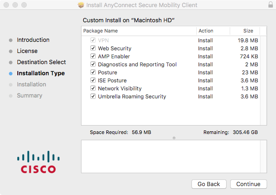Uncheck Umbrella Roaming Security

coord(93,96)
